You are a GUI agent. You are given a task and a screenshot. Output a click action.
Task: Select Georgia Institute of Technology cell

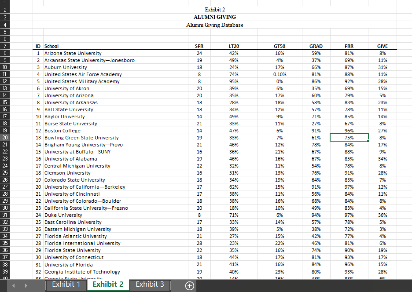116,272
